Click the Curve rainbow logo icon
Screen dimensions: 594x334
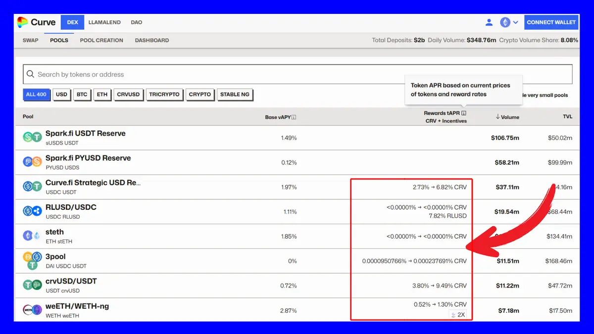tap(22, 22)
